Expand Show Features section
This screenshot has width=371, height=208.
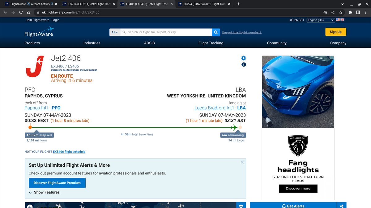(x=44, y=192)
